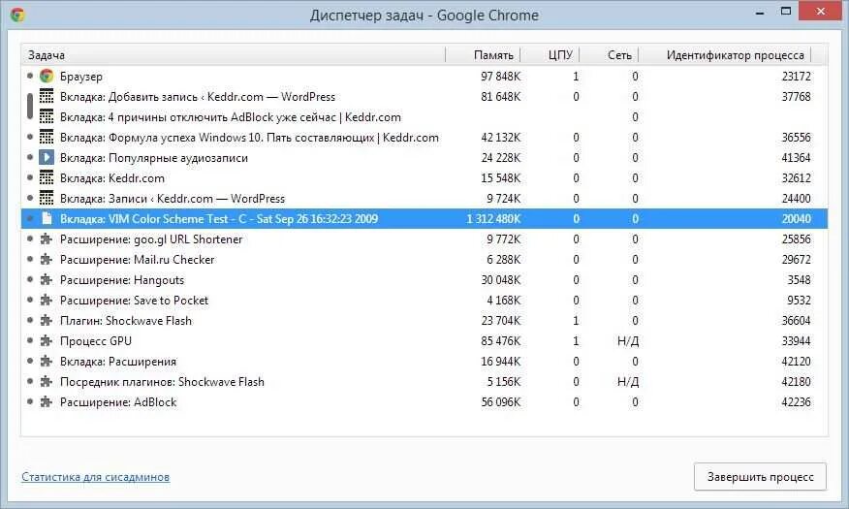Select row Вкладка: VIM Color Scheme Test
The image size is (849, 509).
(424, 219)
